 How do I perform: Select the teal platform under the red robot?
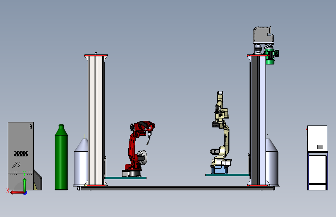pyautogui.click(x=126, y=178)
